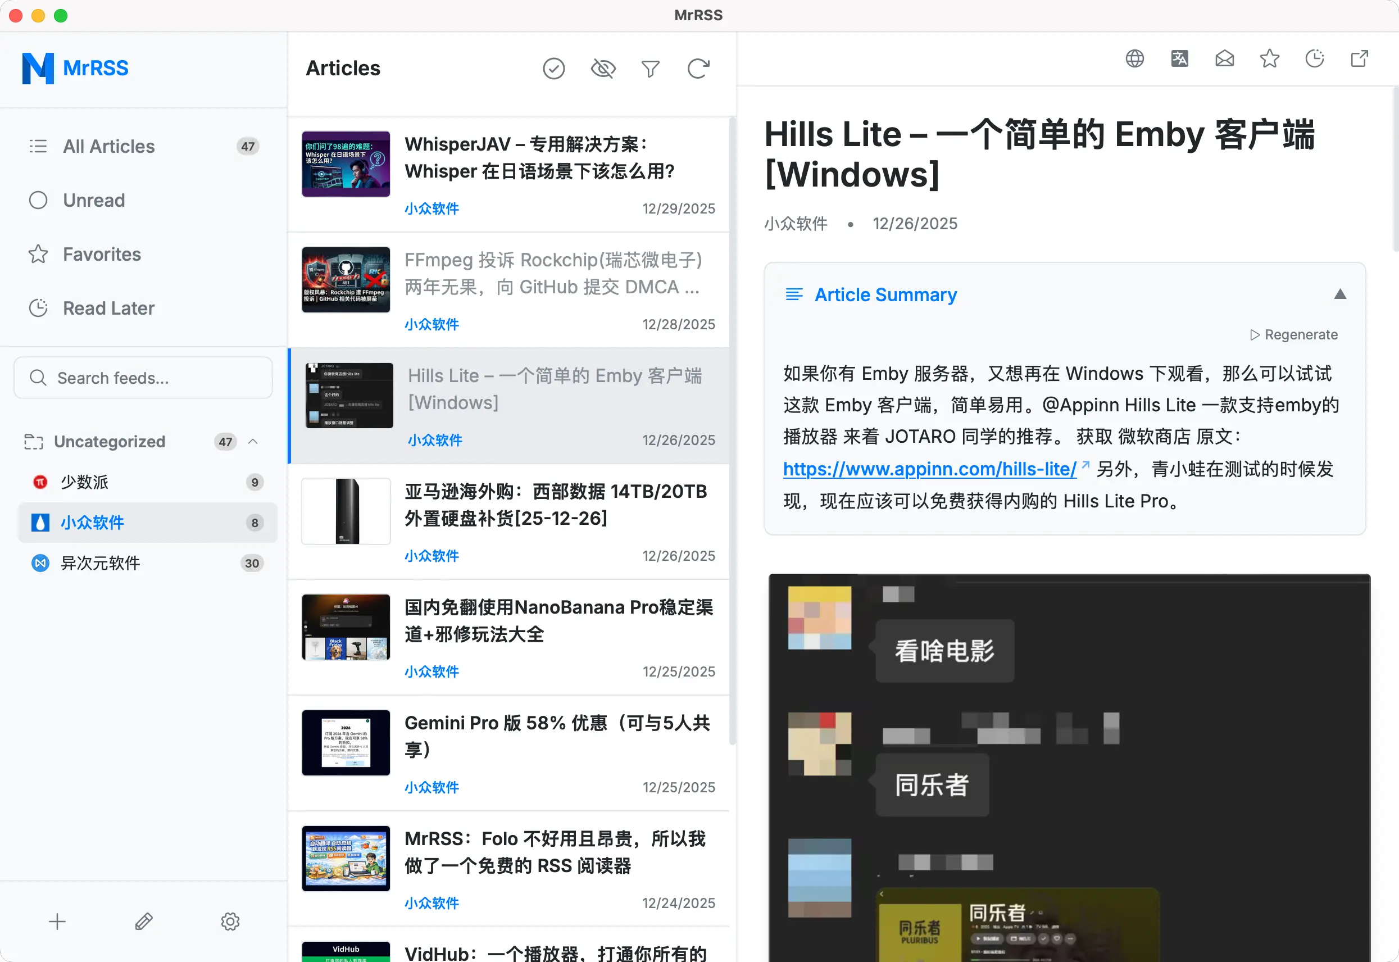Open article in external browser icon
Viewport: 1399px width, 962px height.
click(x=1359, y=58)
